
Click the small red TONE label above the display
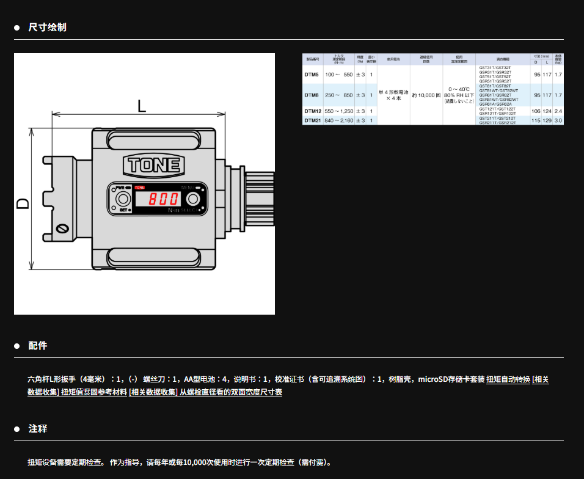pyautogui.click(x=140, y=188)
